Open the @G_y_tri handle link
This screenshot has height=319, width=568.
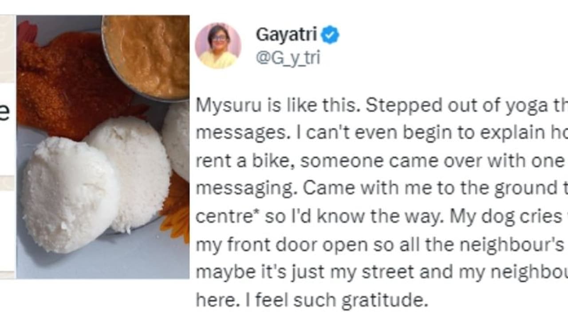click(x=288, y=58)
